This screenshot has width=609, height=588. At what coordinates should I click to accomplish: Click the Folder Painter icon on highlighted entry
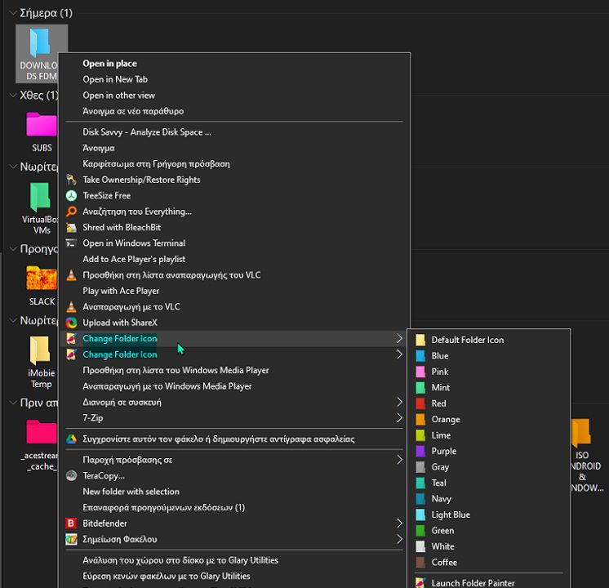[x=71, y=338]
